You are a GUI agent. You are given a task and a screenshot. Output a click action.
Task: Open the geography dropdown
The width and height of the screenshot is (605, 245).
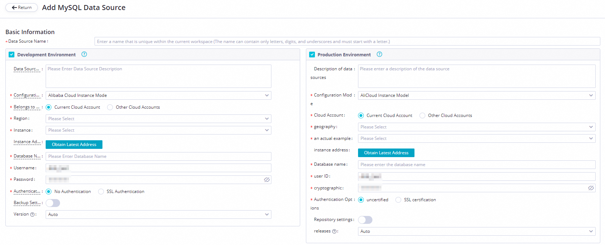pos(476,127)
